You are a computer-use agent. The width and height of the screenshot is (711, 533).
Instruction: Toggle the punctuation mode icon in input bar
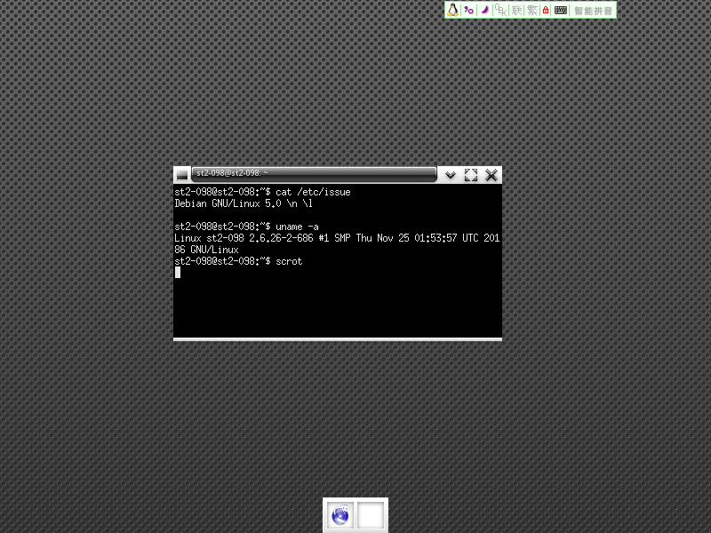point(469,10)
